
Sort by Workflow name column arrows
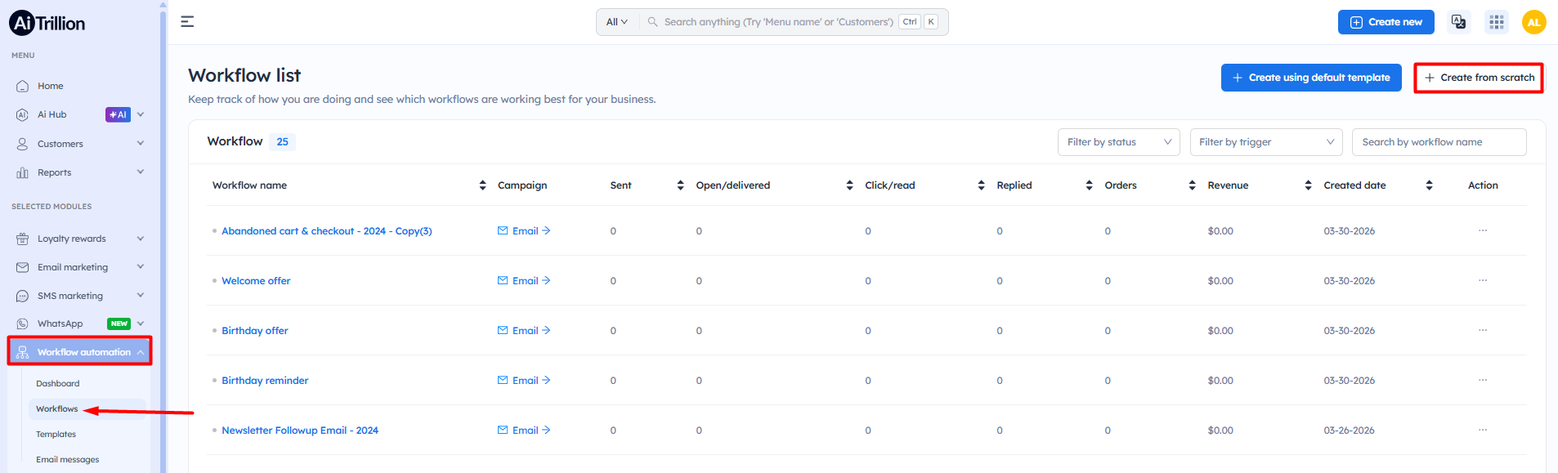pos(482,185)
